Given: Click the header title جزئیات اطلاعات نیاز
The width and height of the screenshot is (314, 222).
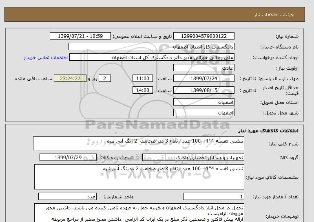Looking at the screenshot, I should click(274, 15).
